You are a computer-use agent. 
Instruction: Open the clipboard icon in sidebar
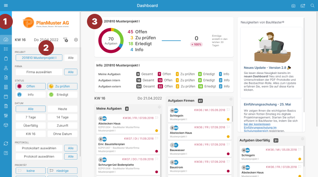pos(6,58)
